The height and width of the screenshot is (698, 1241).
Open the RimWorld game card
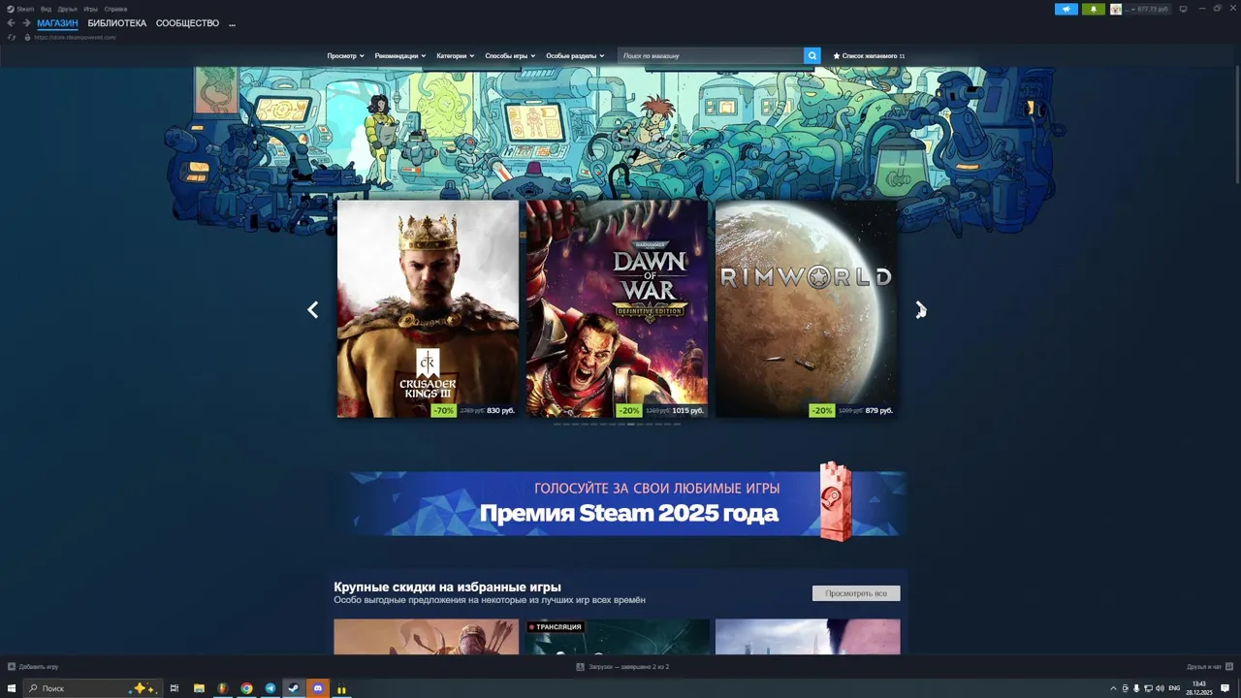[806, 309]
